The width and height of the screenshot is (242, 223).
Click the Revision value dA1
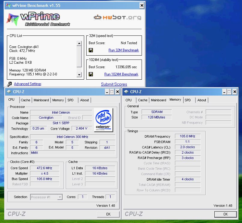107,148
